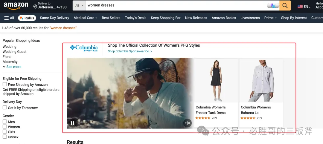Unmute the Columbia video
The width and height of the screenshot is (323, 144).
tap(188, 123)
